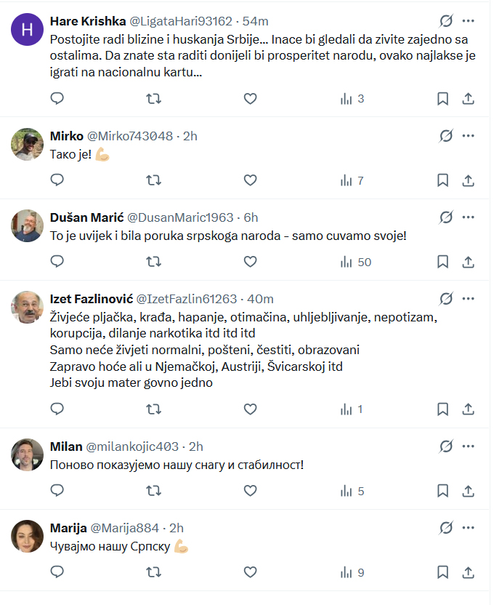The image size is (494, 605).
Task: Repost Milan's tweet
Action: 154,492
